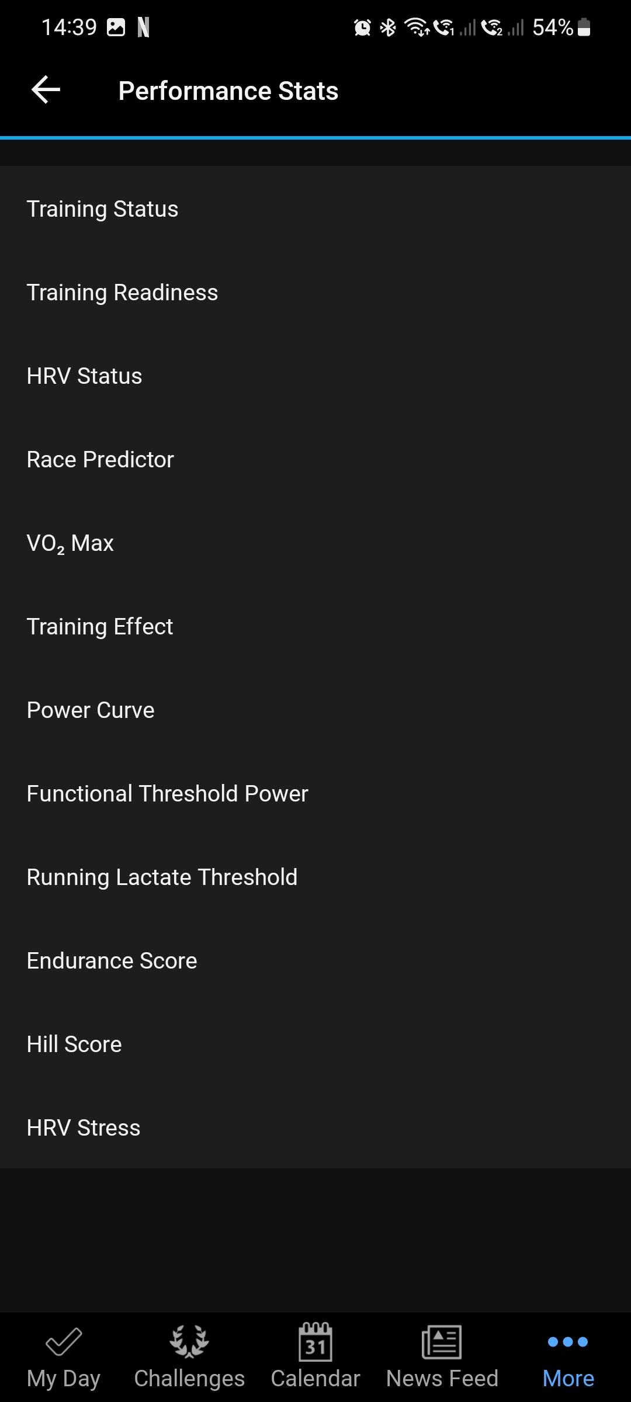This screenshot has height=1402, width=631.
Task: Select Power Curve
Action: coord(315,710)
